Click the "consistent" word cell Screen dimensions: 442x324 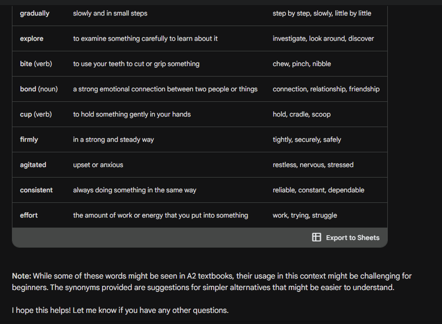click(x=36, y=190)
